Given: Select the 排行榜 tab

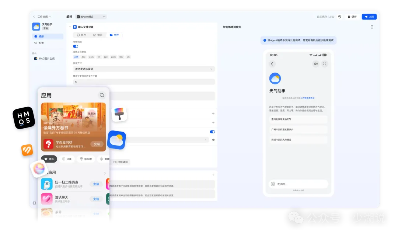Looking at the screenshot, I should click(86, 159).
